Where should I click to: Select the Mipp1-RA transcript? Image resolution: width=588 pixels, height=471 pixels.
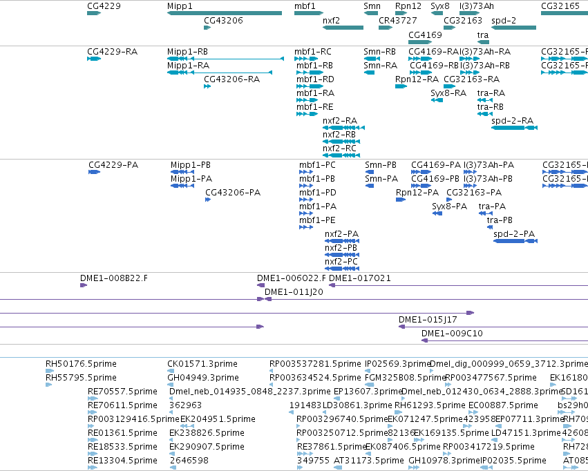coord(220,73)
